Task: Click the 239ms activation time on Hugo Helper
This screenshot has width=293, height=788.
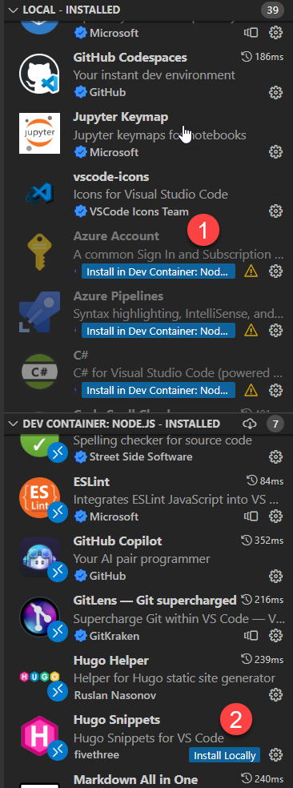Action: (263, 659)
